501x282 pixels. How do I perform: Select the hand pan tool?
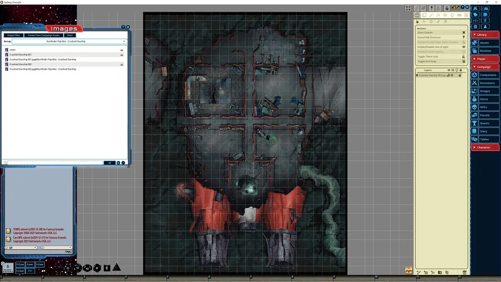417,22
